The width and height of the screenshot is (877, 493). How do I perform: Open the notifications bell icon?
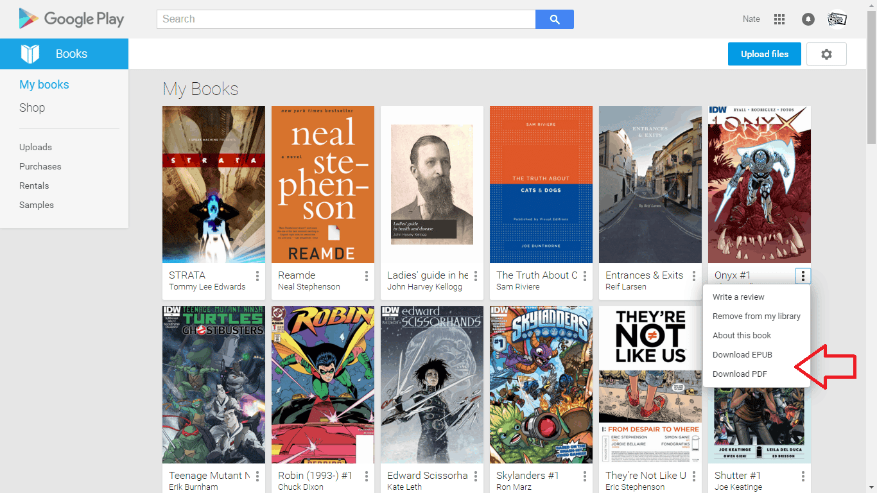click(808, 19)
